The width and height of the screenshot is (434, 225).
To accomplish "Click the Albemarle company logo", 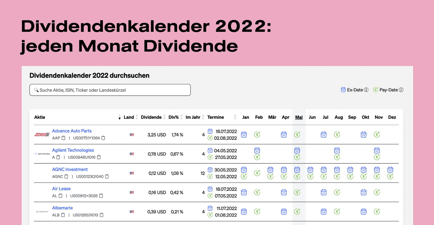I will click(x=42, y=212).
